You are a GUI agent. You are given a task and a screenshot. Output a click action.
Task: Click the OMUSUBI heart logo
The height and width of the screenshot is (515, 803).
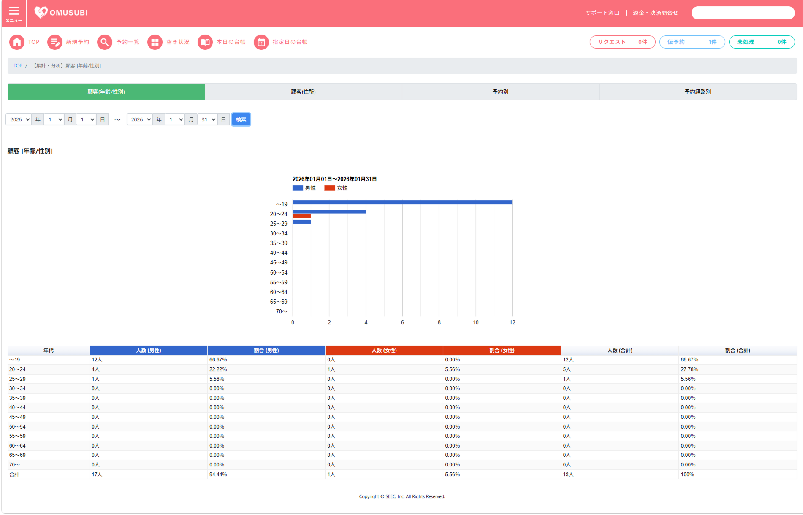[41, 13]
